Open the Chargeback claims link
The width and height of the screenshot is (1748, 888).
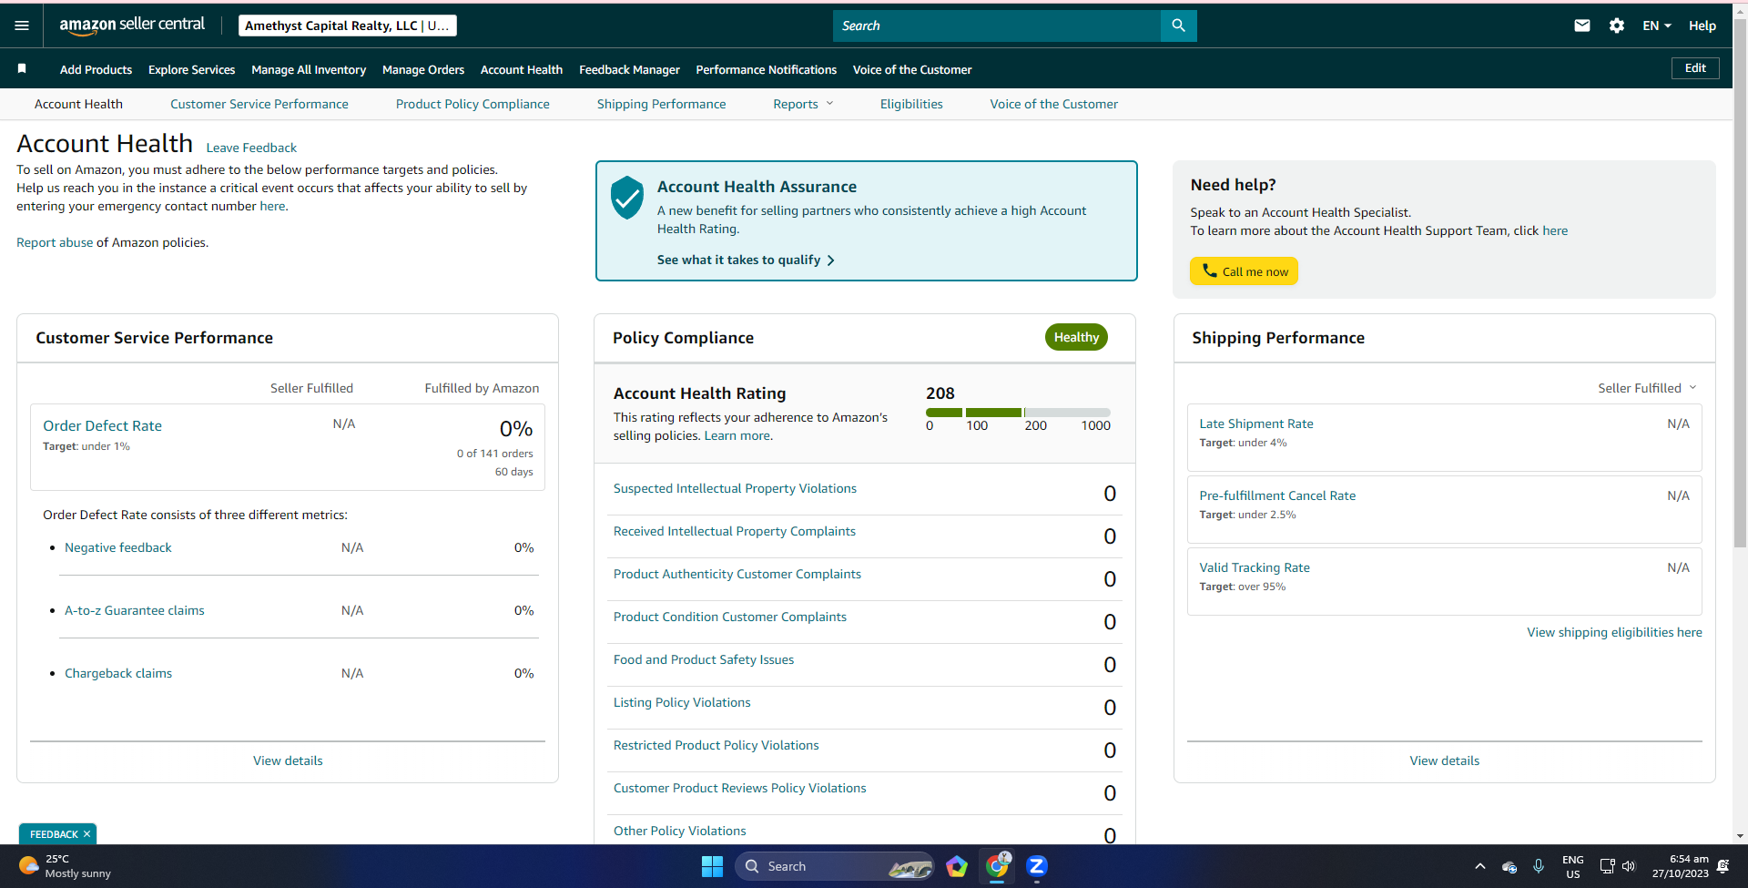tap(118, 673)
